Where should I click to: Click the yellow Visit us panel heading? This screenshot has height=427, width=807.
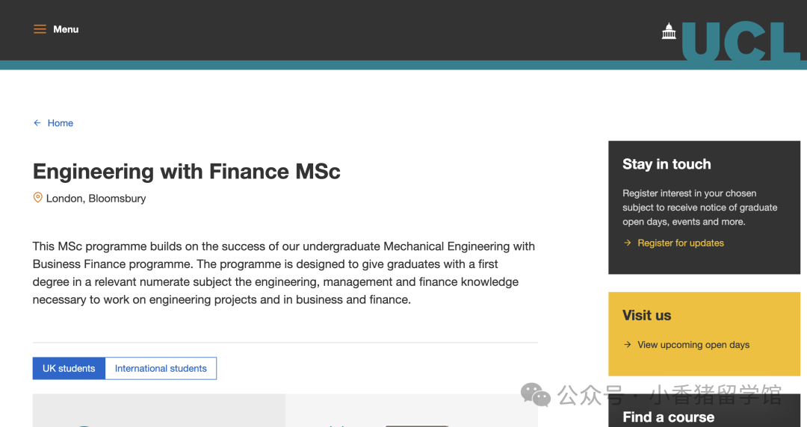(646, 315)
